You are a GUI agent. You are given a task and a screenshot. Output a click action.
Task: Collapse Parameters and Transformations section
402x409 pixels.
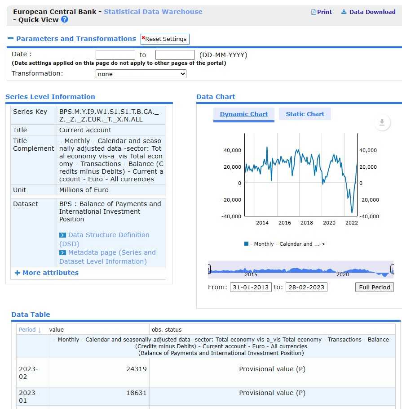click(11, 39)
